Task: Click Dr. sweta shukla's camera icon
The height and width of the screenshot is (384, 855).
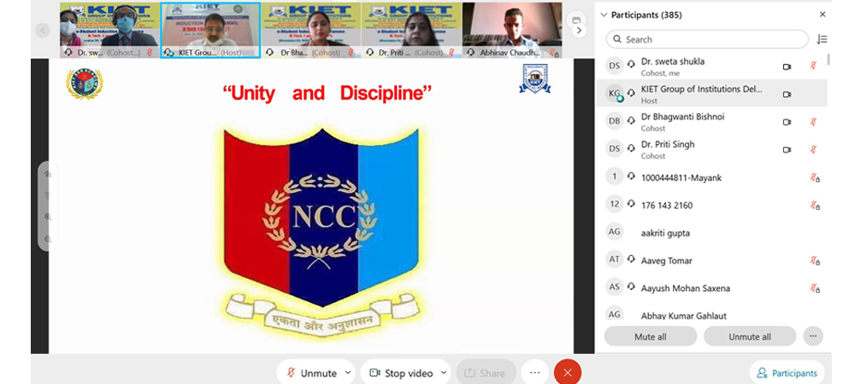Action: 787,67
